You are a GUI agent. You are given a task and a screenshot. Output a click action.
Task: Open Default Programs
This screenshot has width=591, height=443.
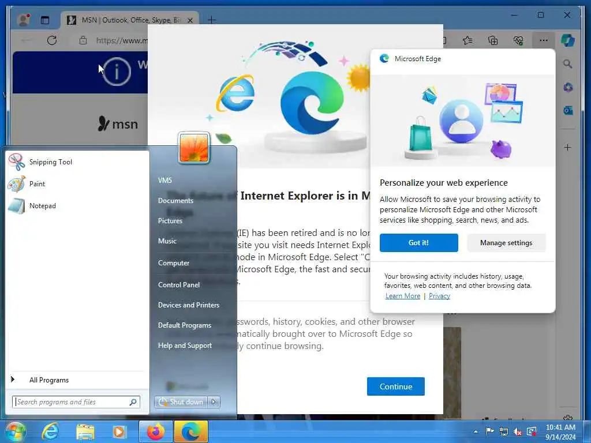pos(184,325)
